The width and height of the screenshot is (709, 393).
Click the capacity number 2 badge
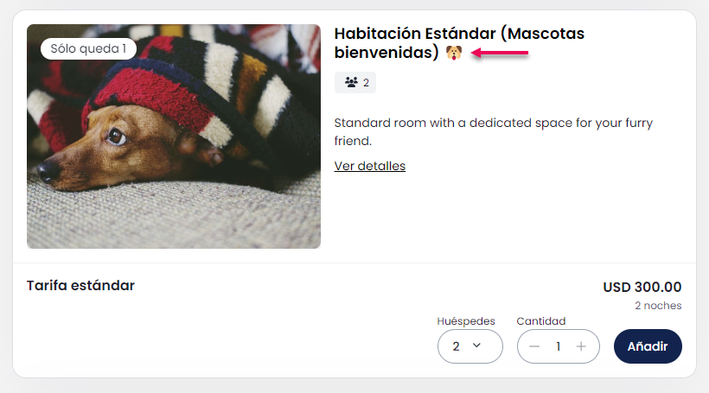[x=355, y=82]
